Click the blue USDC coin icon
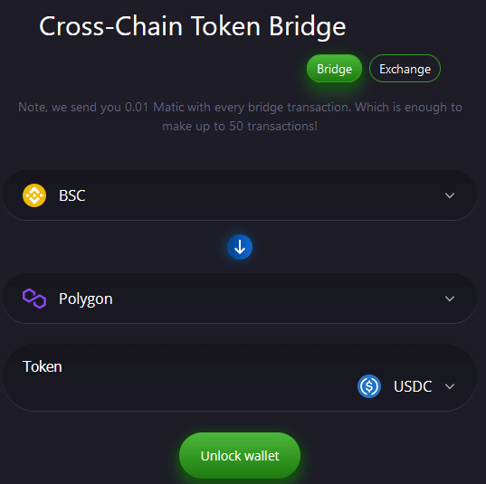 tap(369, 386)
